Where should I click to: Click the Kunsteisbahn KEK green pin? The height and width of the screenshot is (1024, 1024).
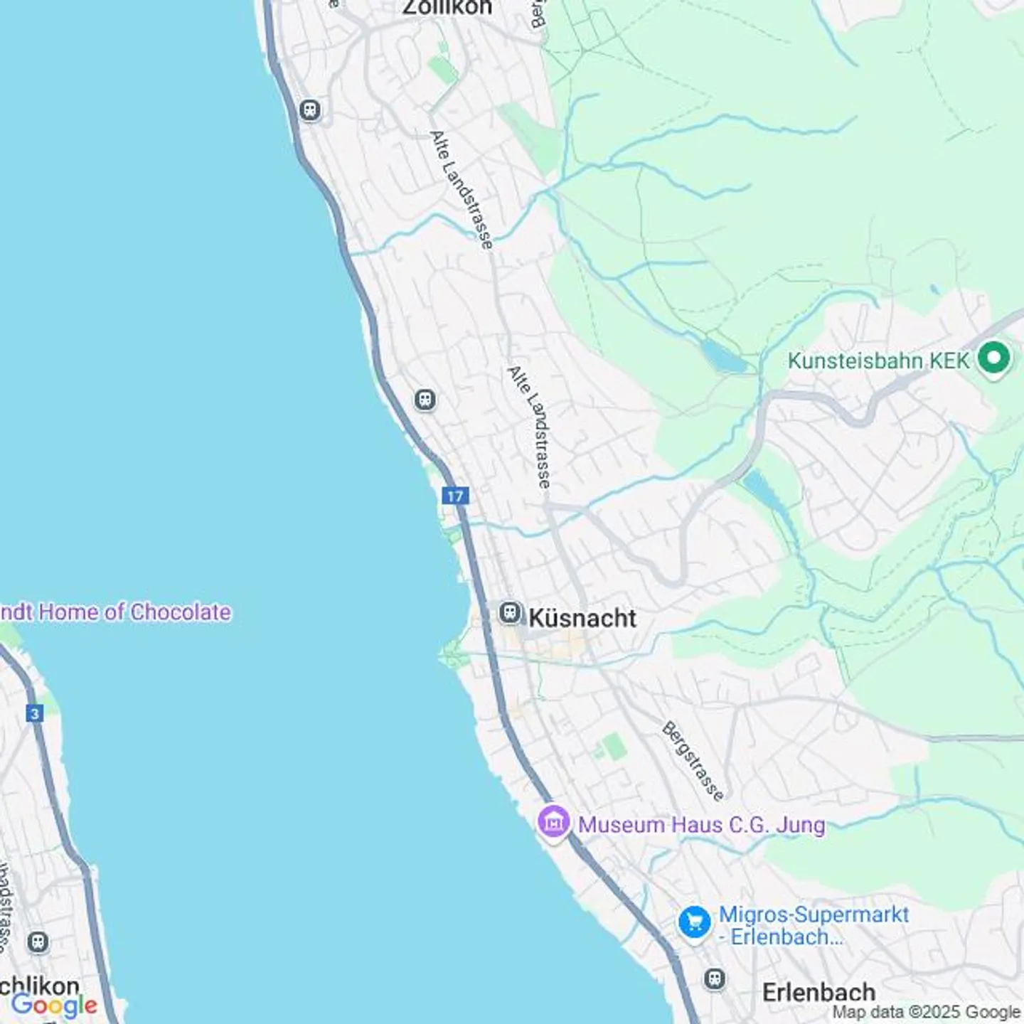(x=993, y=358)
